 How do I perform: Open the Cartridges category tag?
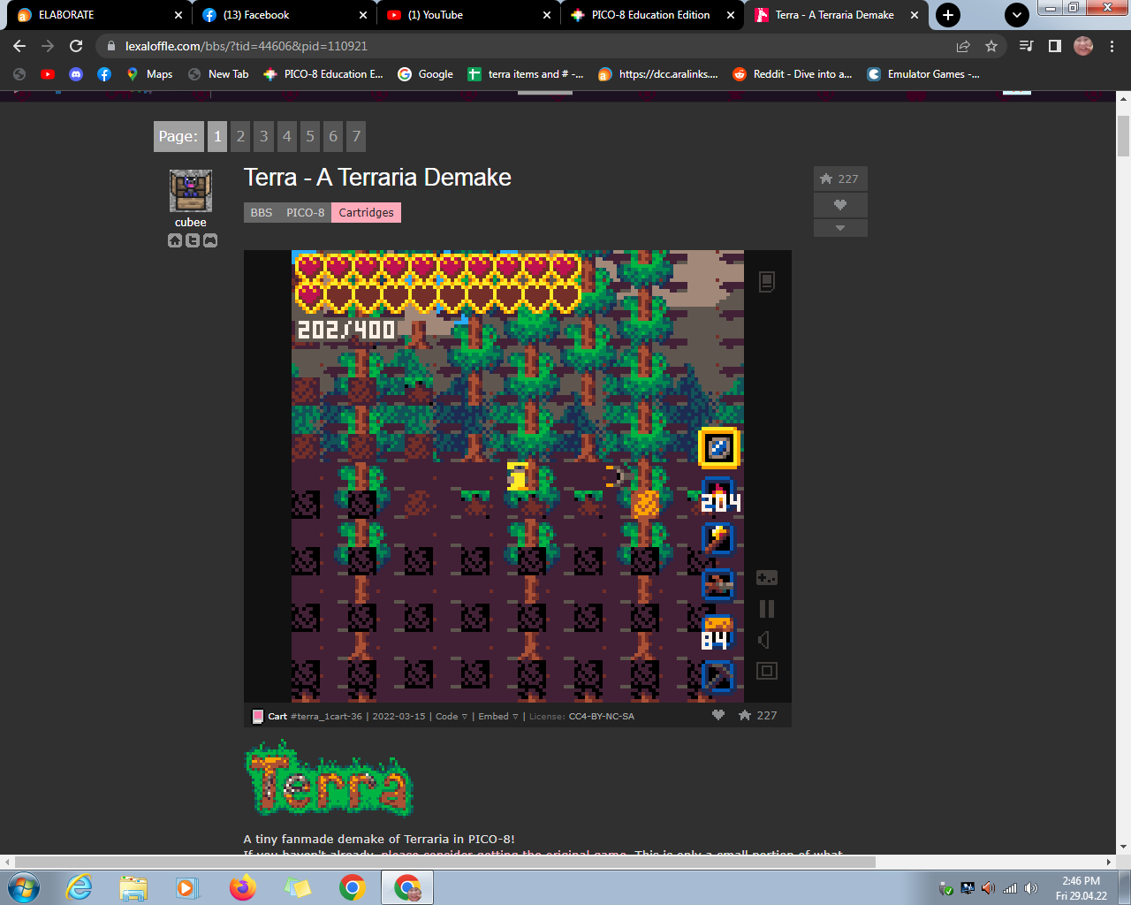pos(367,213)
